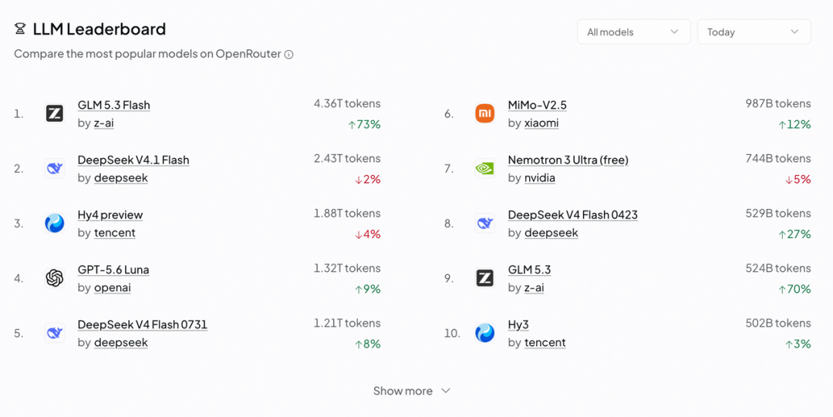Screen dimensions: 833x417
Task: Visit the deepseek provider under V4 Flash 0731
Action: click(x=121, y=343)
